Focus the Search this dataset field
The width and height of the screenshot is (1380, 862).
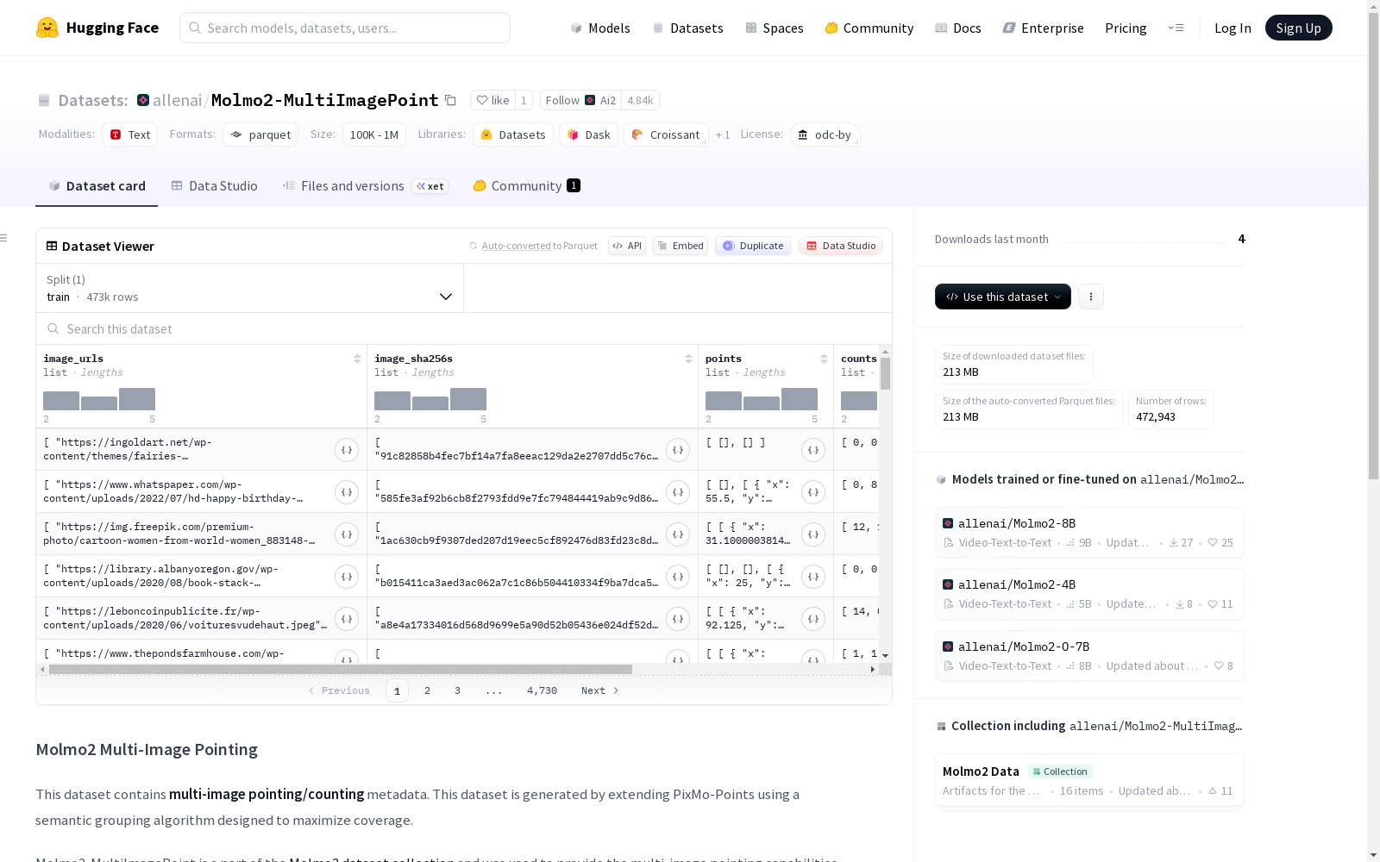(x=464, y=328)
